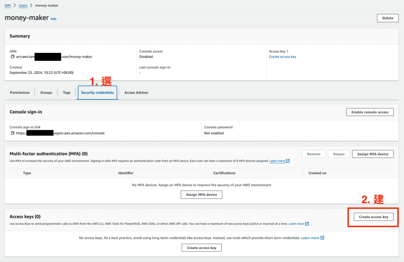Viewport: 404px width, 262px height.
Task: Switch to the Permissions tab
Action: 20,93
